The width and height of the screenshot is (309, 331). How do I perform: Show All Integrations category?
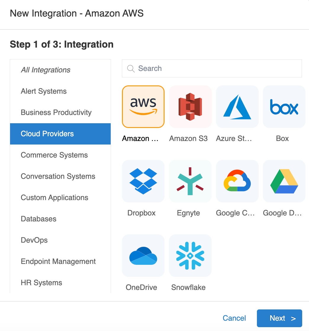46,70
